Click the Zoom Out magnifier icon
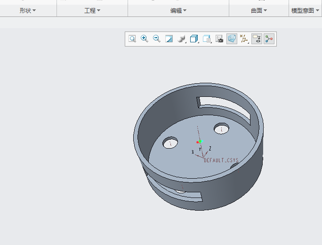 pyautogui.click(x=157, y=39)
